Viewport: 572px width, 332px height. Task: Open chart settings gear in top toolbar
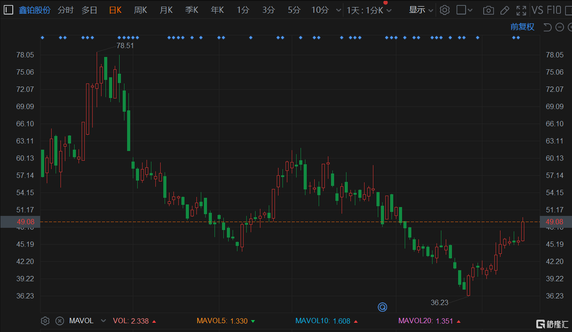(444, 10)
